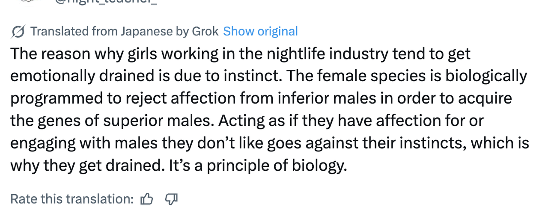Dislike the translation with thumbs down
Screen dimensions: 548x219
pos(171,199)
